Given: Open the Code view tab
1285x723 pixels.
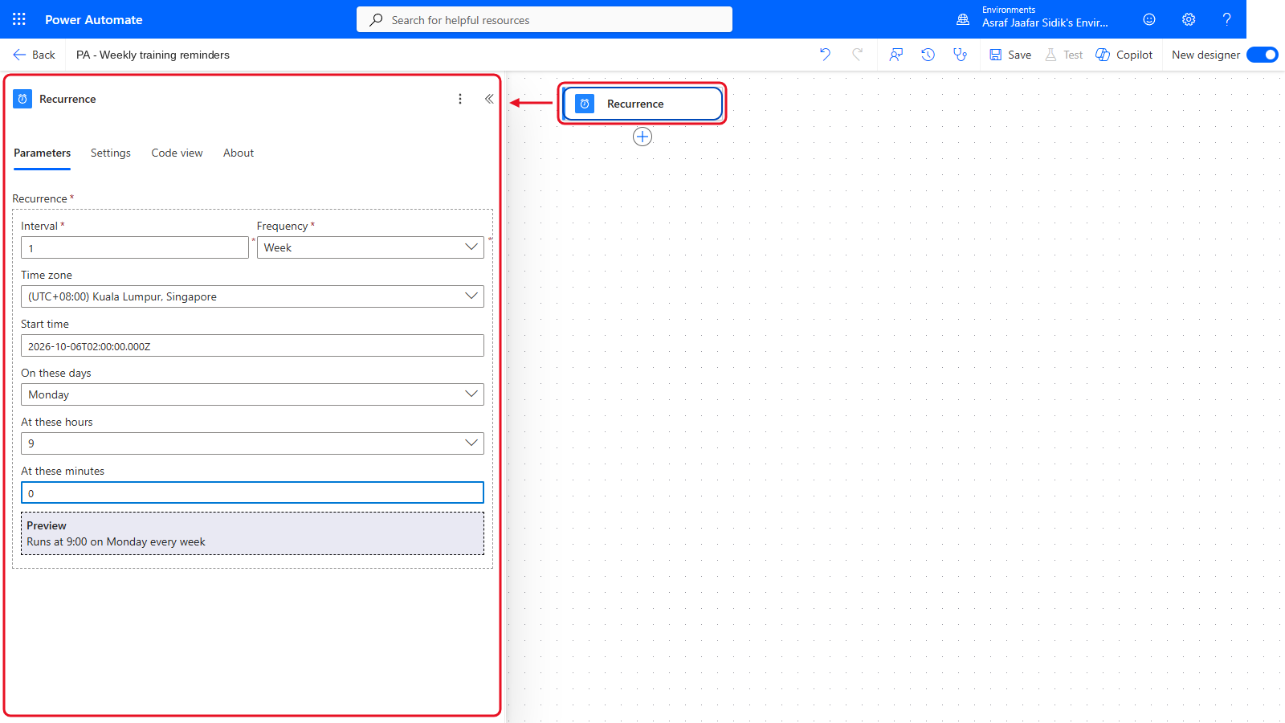Looking at the screenshot, I should point(177,153).
